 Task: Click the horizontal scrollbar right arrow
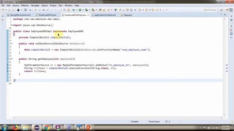coord(221,118)
